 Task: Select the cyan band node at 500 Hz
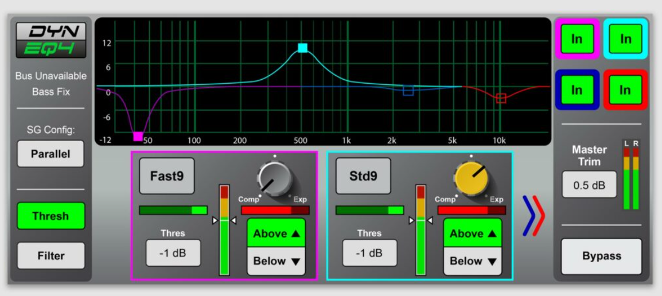302,48
